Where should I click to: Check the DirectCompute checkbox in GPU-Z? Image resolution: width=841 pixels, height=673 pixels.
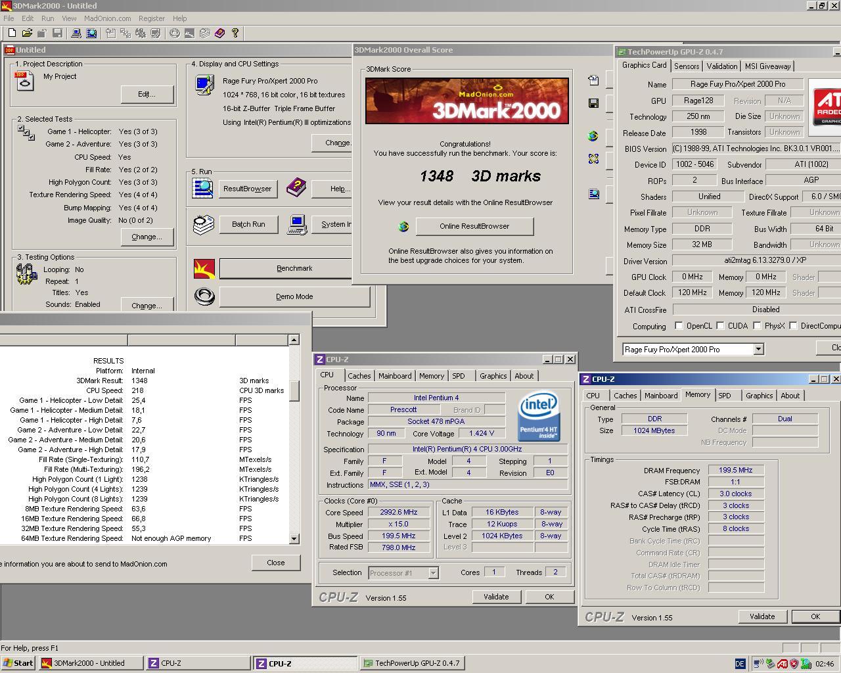(x=793, y=326)
